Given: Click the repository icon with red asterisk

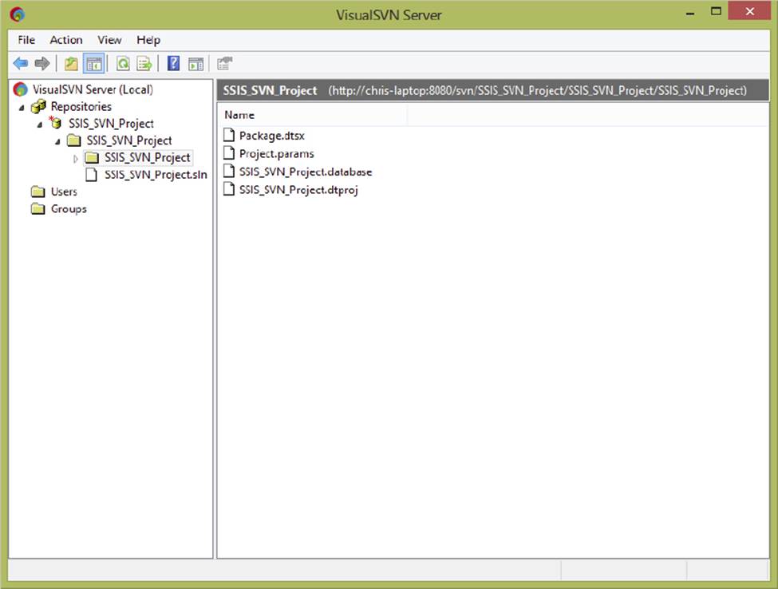Looking at the screenshot, I should [x=55, y=123].
